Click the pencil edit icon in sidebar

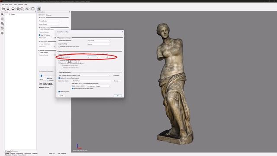2,28
